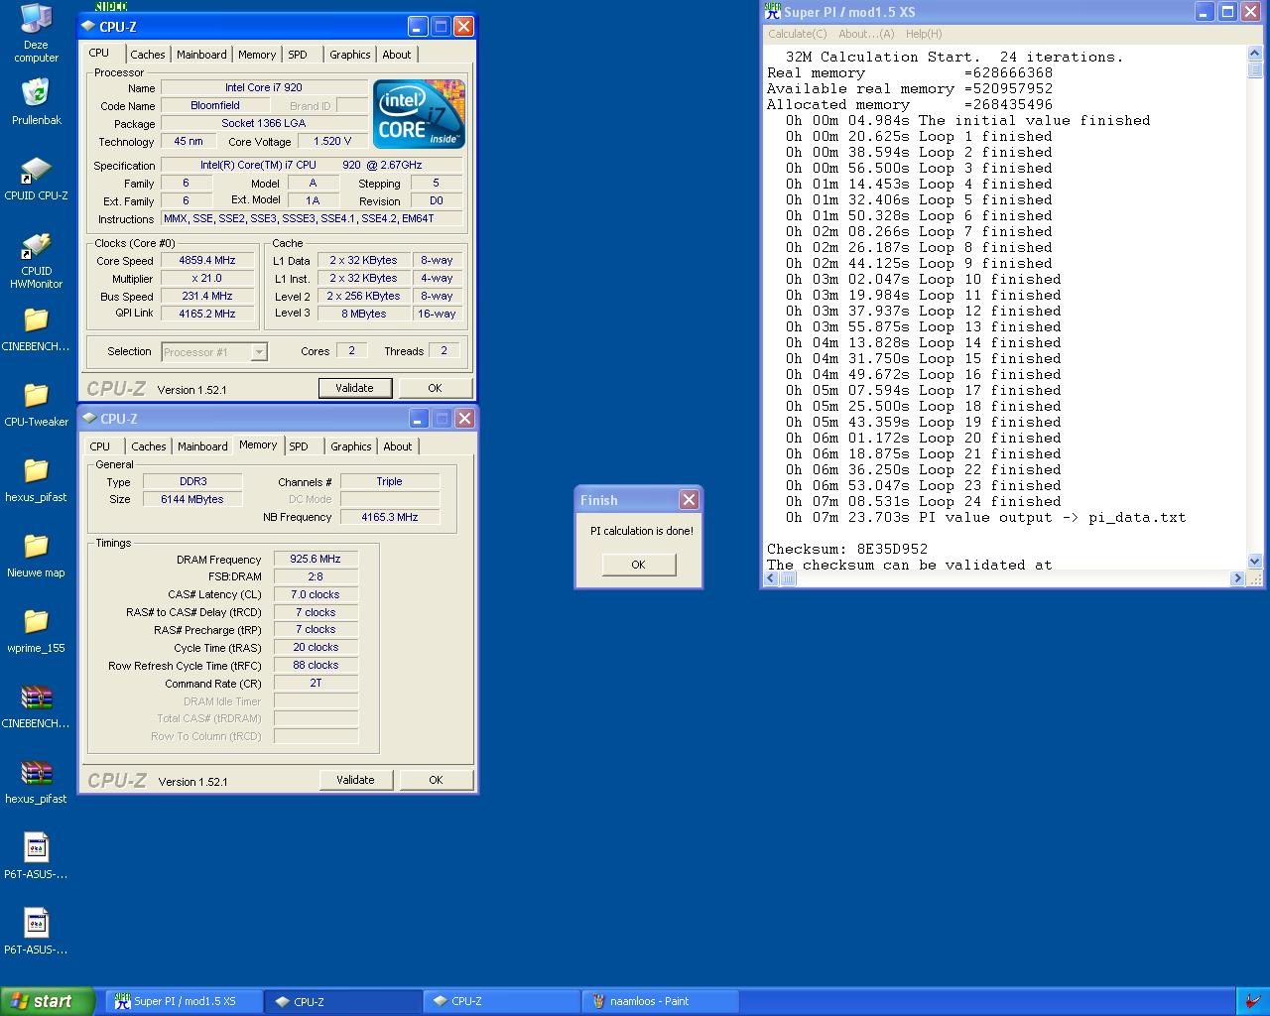Open the Windows start menu
Image resolution: width=1270 pixels, height=1016 pixels.
point(48,1001)
